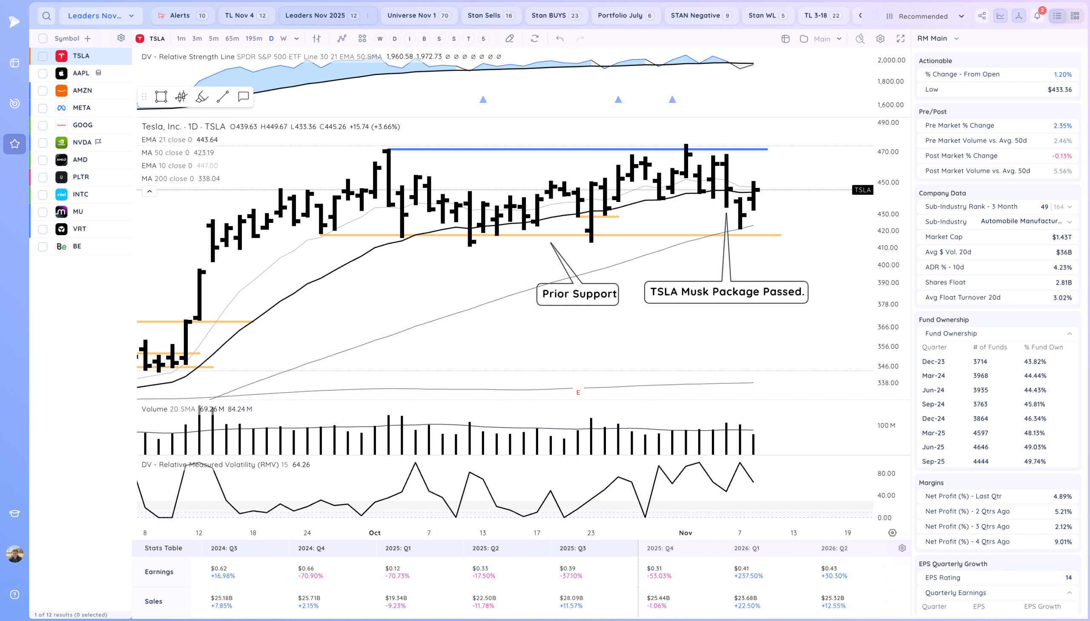This screenshot has height=621, width=1090.
Task: Toggle the select-all Symbol checkbox
Action: click(43, 38)
